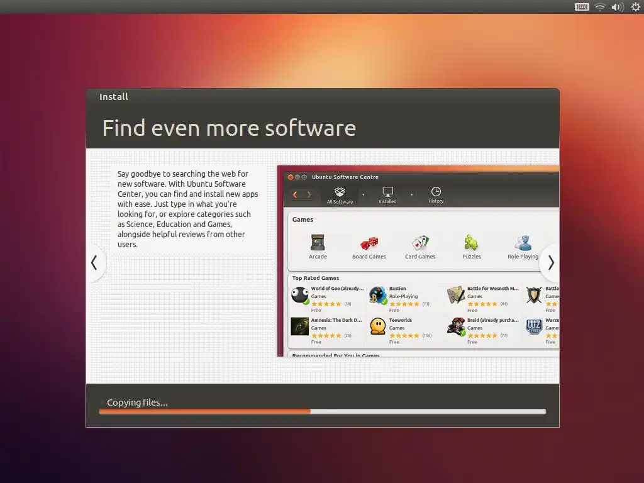Click the Software Centre minimize button
The height and width of the screenshot is (483, 644).
297,177
